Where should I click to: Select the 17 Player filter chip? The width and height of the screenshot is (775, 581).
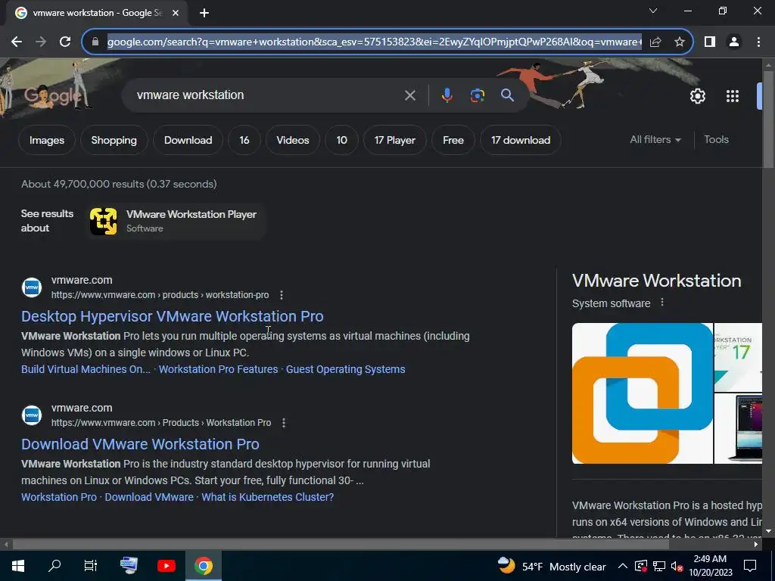pos(394,140)
